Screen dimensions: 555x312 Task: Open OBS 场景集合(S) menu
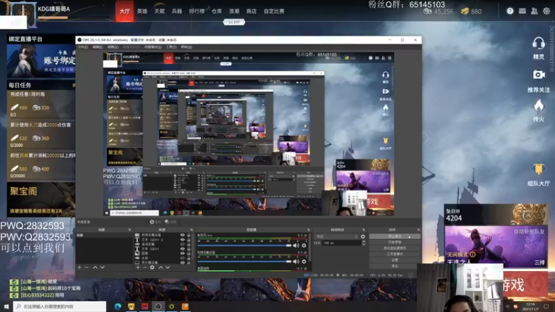(x=153, y=47)
